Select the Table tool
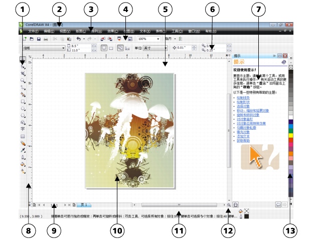This screenshot has width=312, height=240. pos(23,136)
